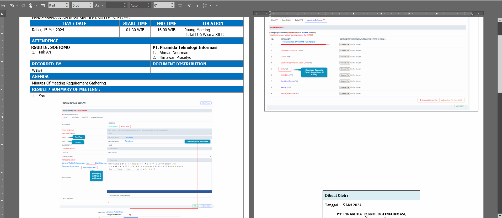Click the right indent marker on ruler

[472, 14]
